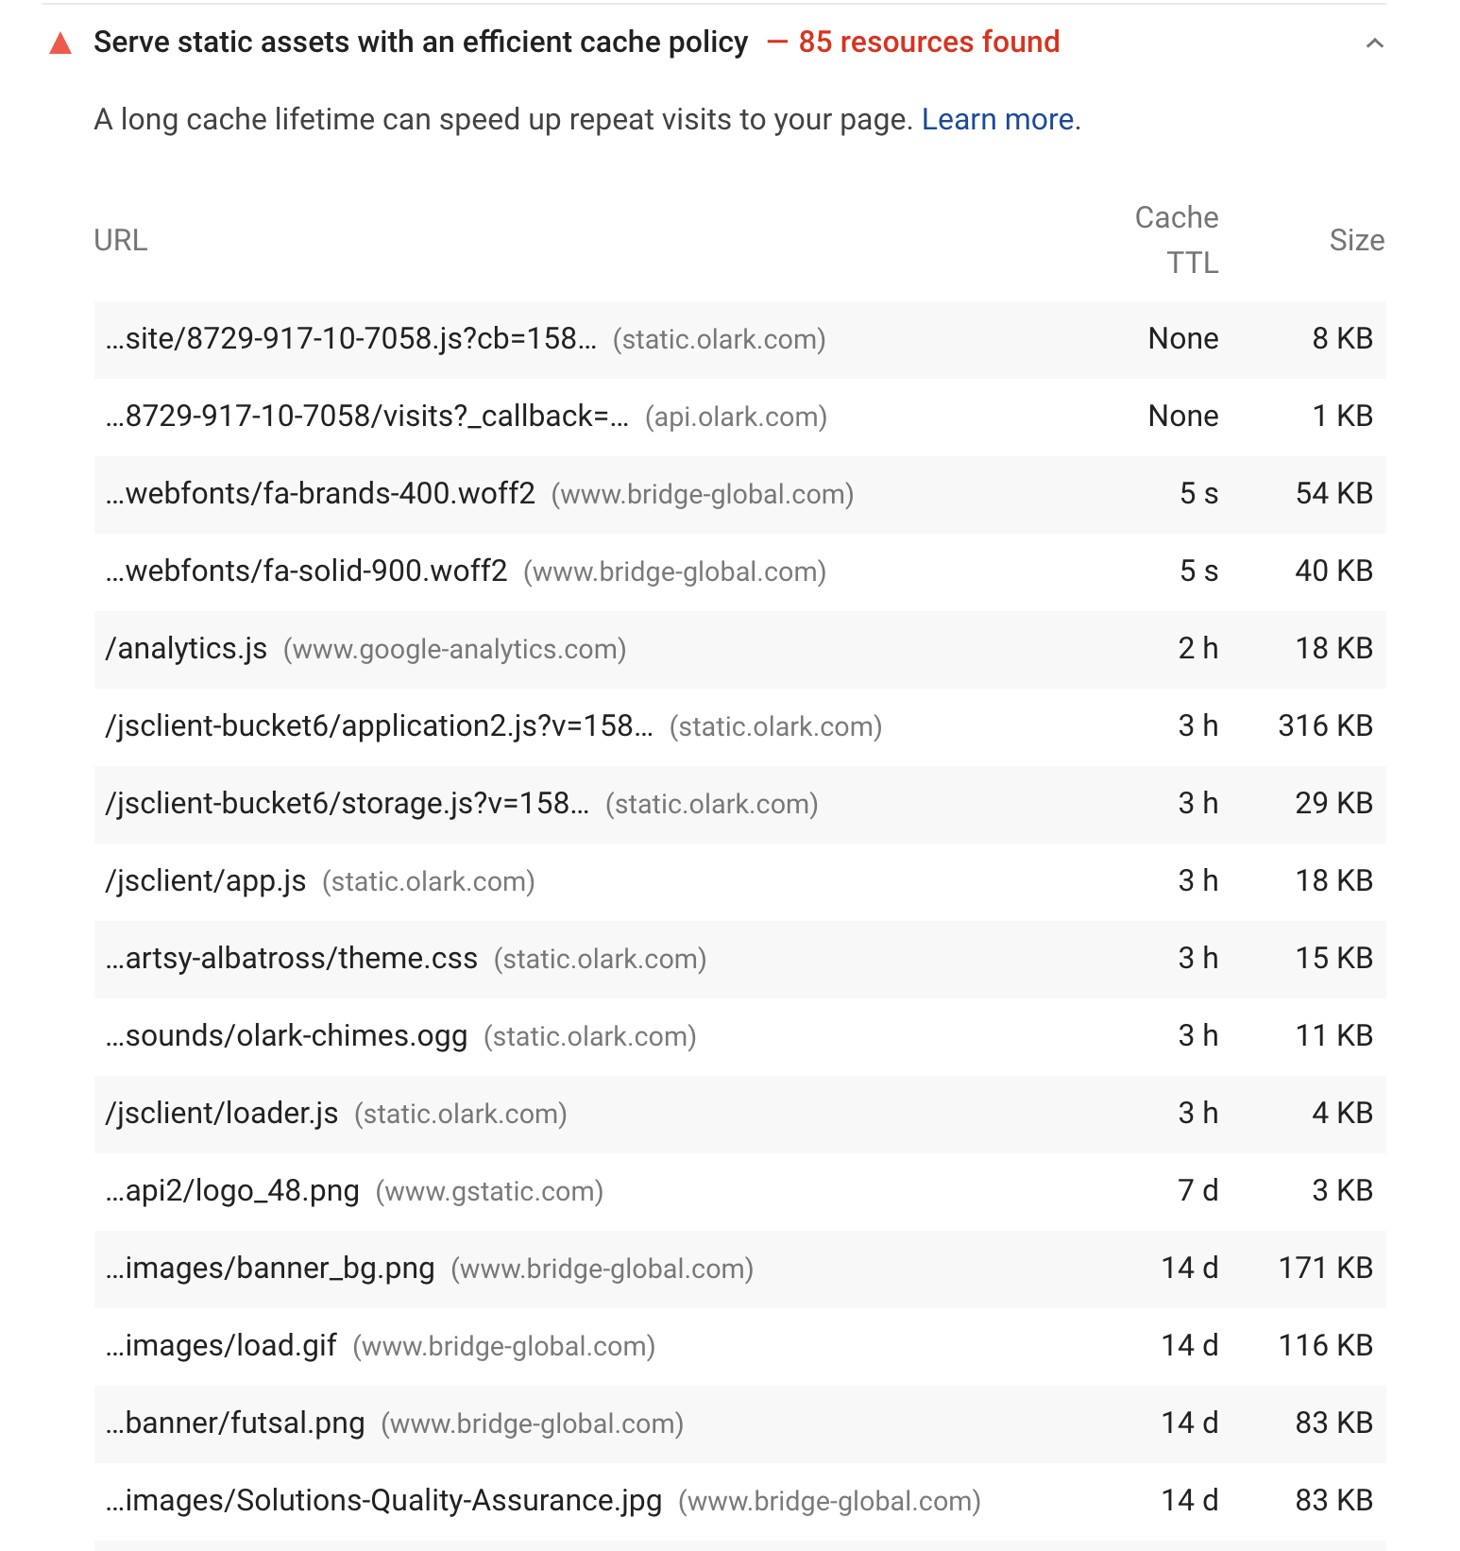The height and width of the screenshot is (1551, 1460).
Task: Click the audit title about cache policy
Action: (x=420, y=43)
